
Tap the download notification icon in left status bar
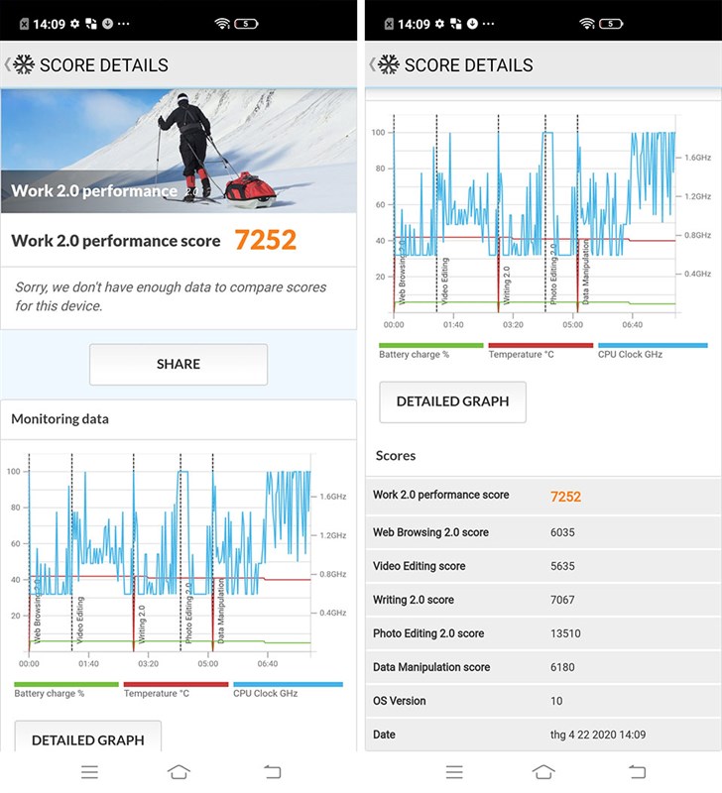pyautogui.click(x=107, y=23)
